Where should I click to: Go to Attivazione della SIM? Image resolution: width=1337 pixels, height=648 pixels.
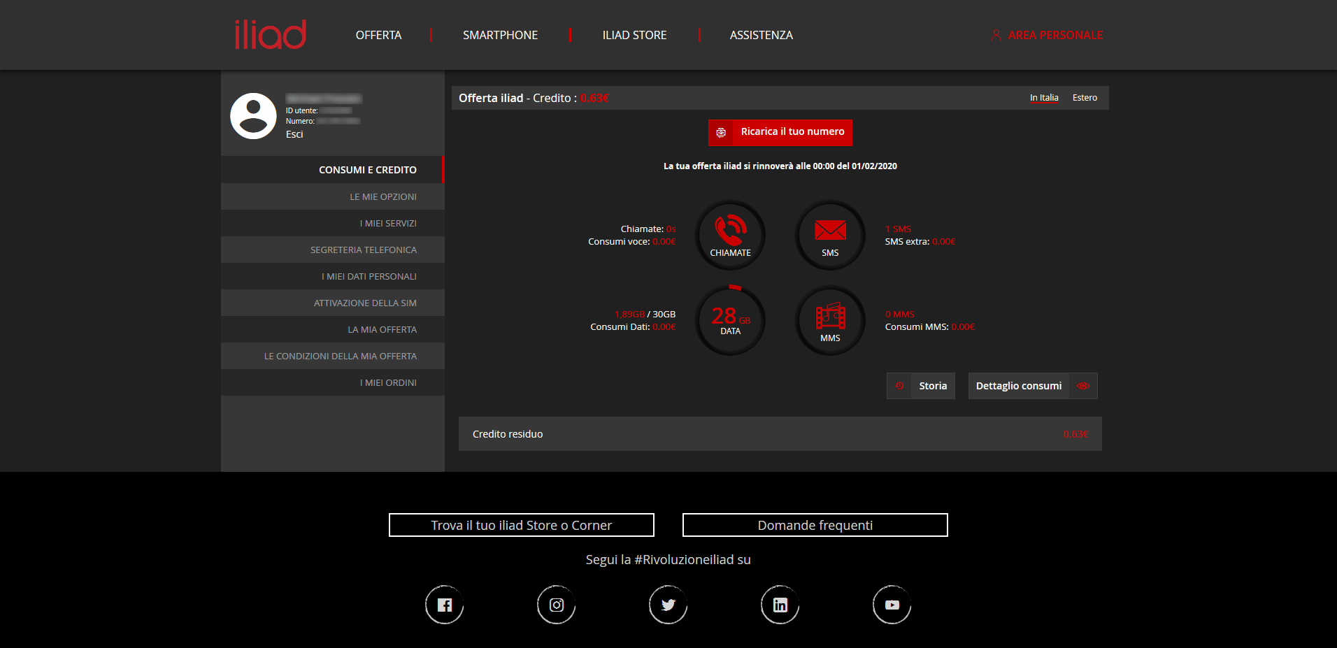333,303
